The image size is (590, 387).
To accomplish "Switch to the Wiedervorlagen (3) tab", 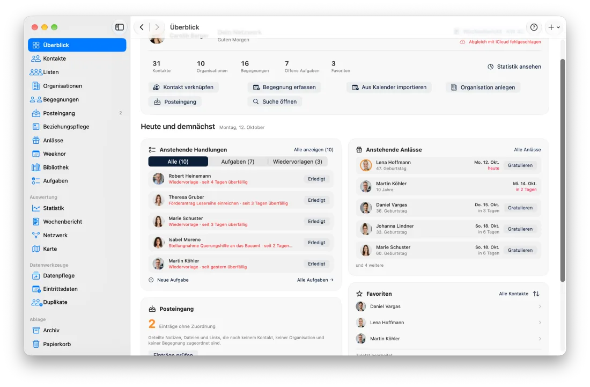I will (297, 162).
